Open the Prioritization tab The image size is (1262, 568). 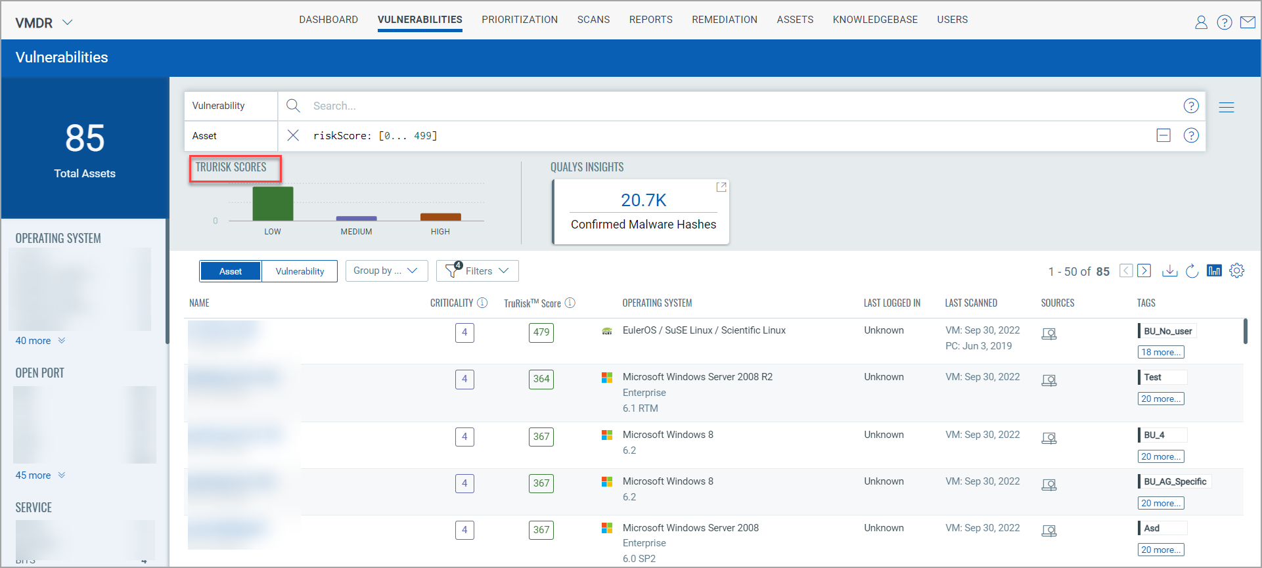point(520,20)
